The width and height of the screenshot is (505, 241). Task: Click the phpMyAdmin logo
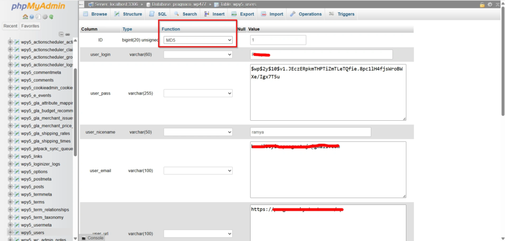[x=38, y=6]
